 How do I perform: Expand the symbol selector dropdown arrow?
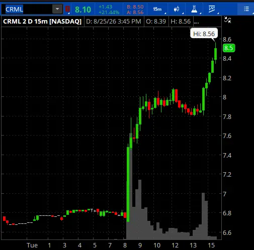click(x=57, y=9)
